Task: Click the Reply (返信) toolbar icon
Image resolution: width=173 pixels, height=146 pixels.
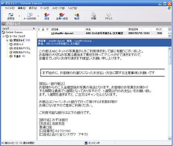Action: [x=47, y=16]
